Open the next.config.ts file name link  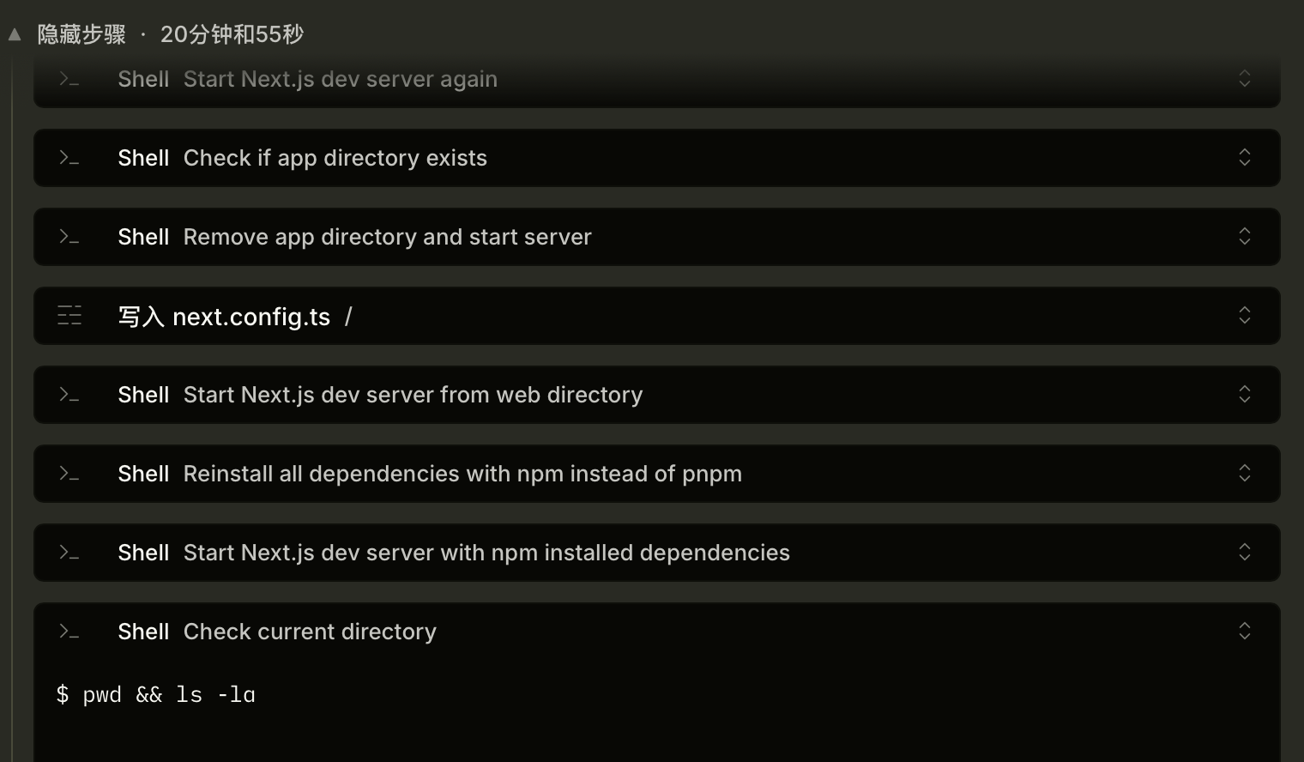pos(251,317)
